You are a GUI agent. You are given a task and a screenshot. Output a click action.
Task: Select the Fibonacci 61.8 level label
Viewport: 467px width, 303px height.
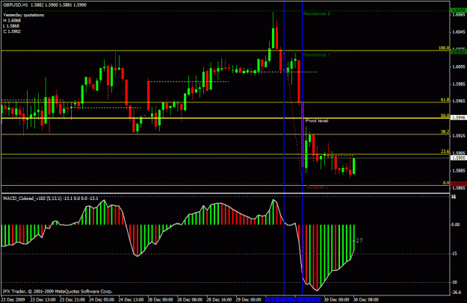[x=445, y=100]
